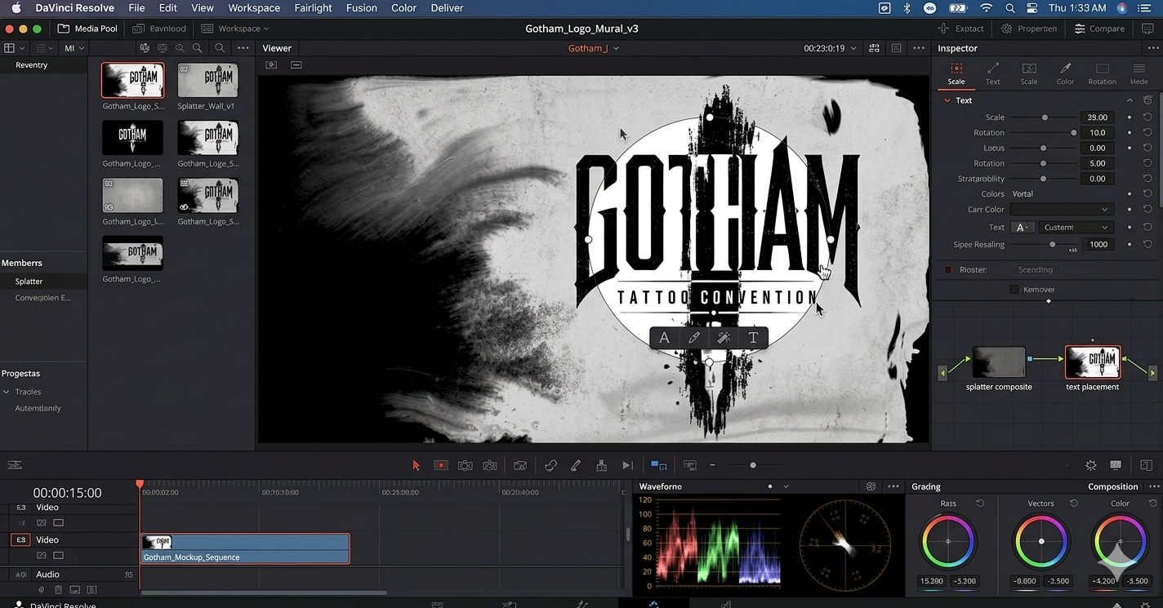Select the pencil edit tool in timeline toolbar
Viewport: 1163px width, 608px height.
click(576, 465)
